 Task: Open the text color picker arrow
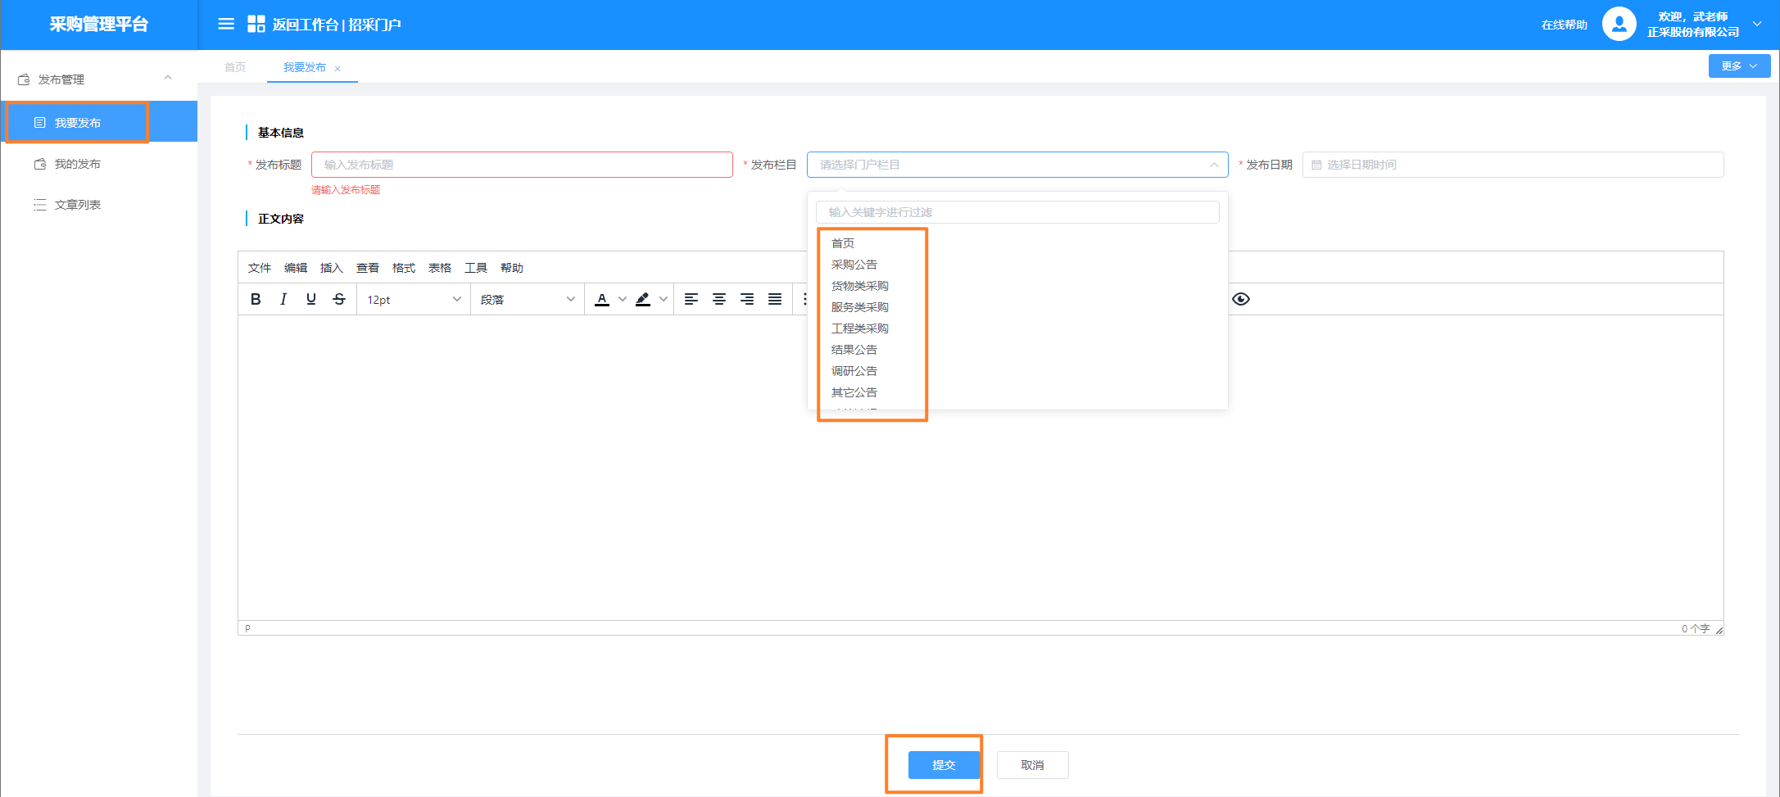623,299
